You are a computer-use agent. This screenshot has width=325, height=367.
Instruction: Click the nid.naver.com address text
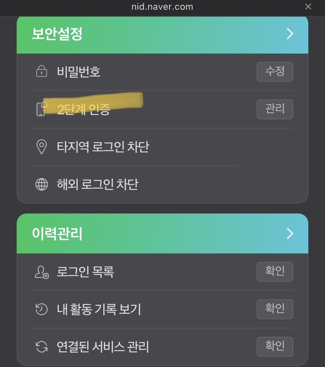pyautogui.click(x=162, y=7)
